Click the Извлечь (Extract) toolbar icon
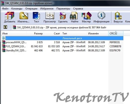130x104 pixels. [24, 17]
